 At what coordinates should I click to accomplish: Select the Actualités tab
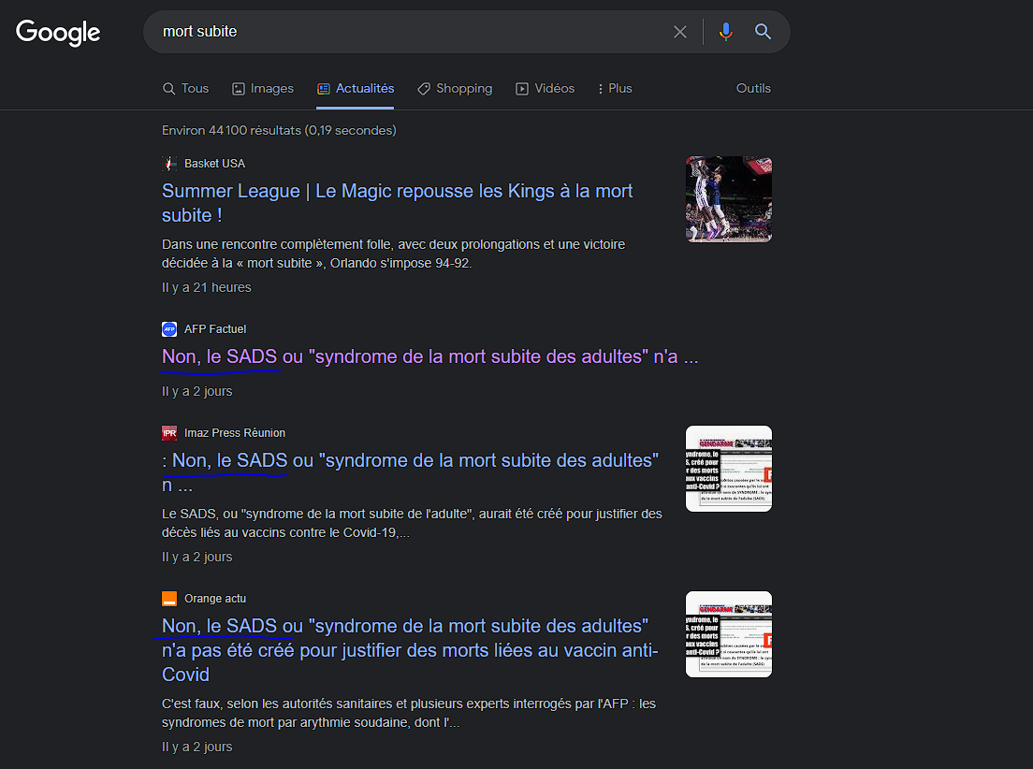(x=356, y=88)
